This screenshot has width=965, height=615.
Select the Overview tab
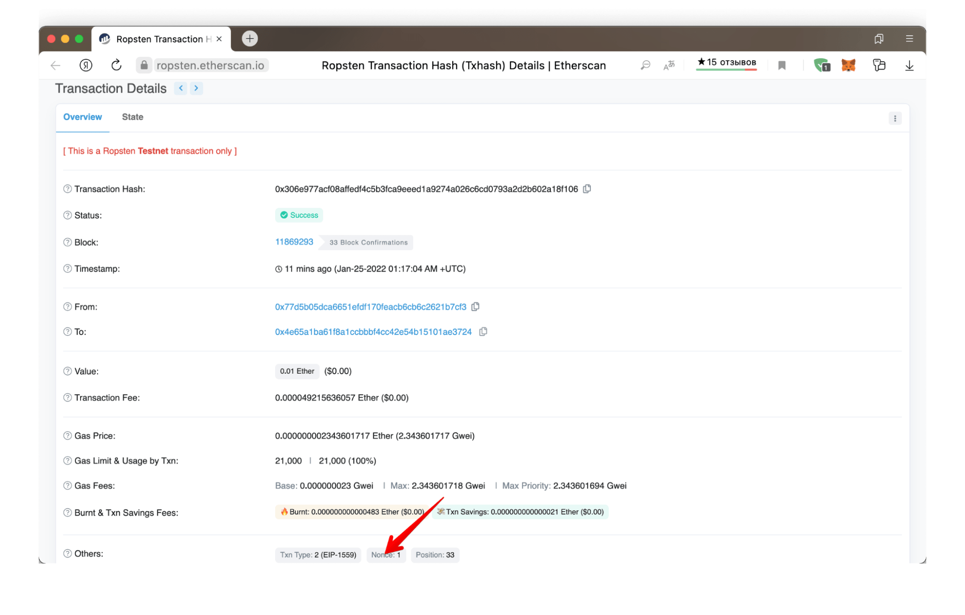pyautogui.click(x=81, y=117)
